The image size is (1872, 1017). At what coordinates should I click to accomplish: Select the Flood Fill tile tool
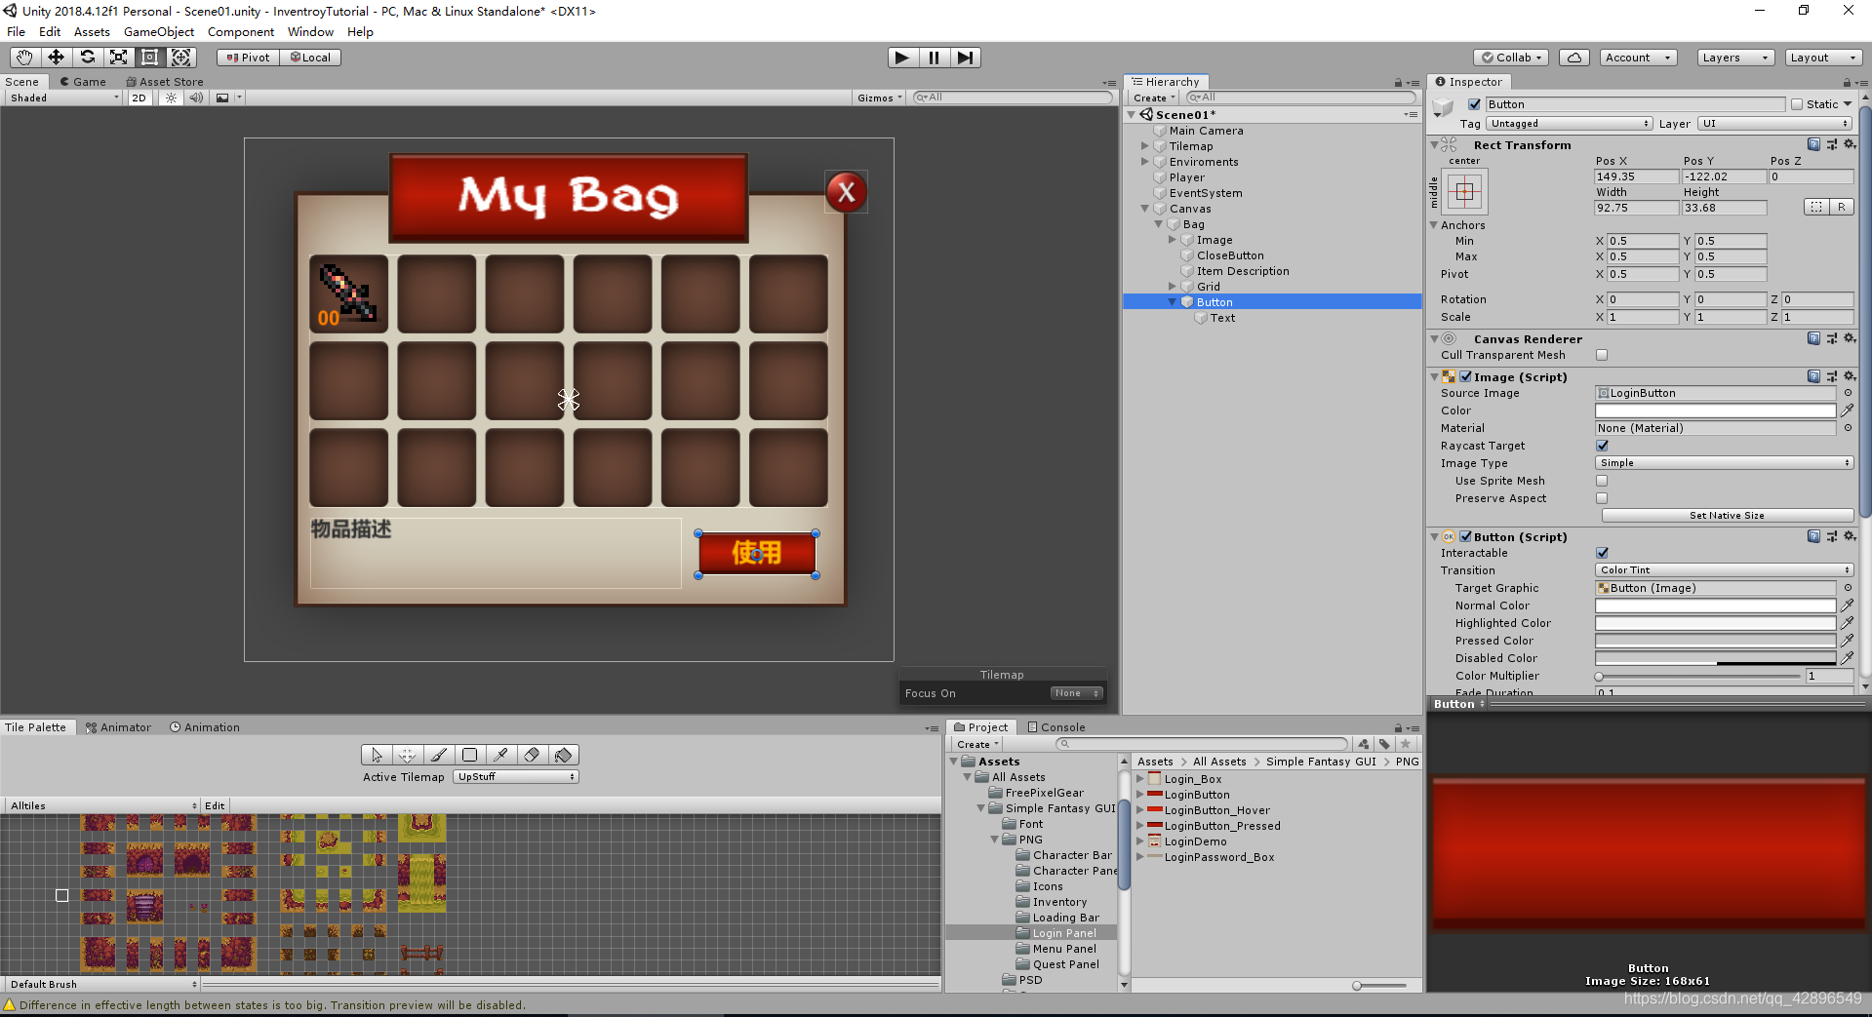(x=563, y=755)
